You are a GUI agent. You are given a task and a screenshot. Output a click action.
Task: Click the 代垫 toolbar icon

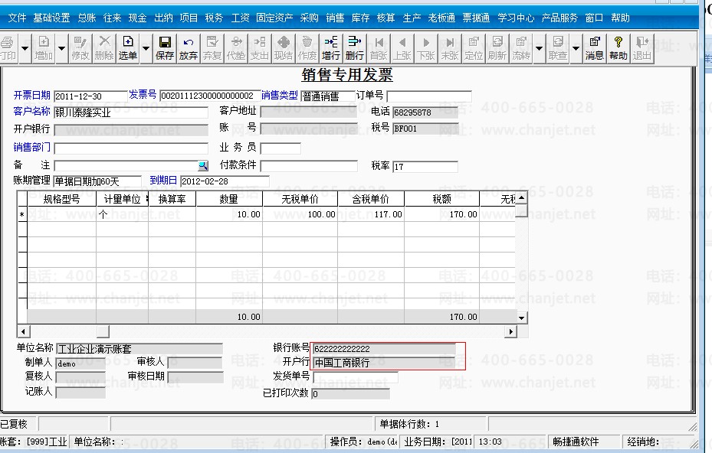pyautogui.click(x=235, y=48)
